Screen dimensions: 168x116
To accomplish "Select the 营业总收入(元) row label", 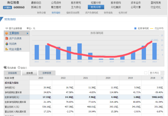I will tap(12, 107).
